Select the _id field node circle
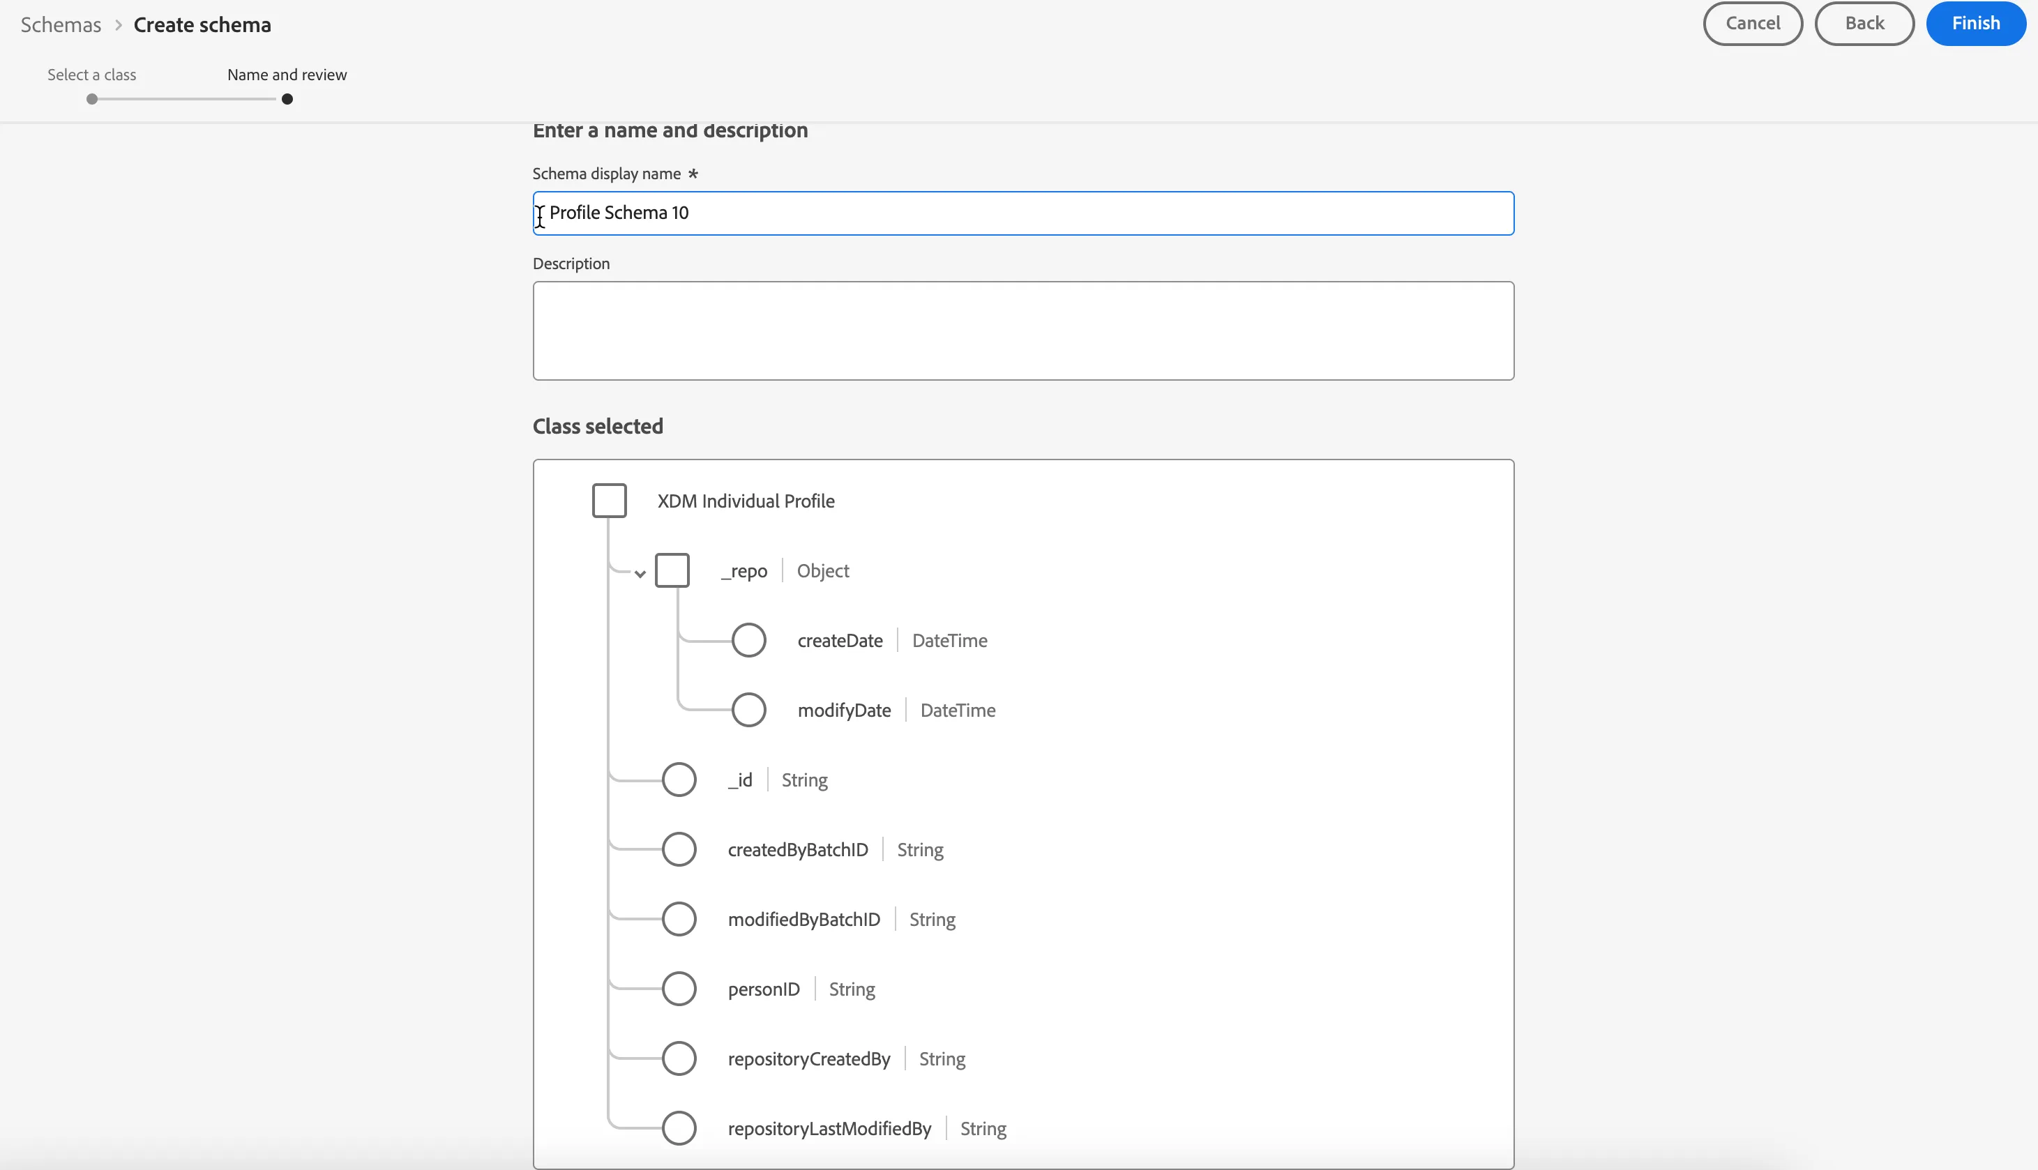Viewport: 2038px width, 1170px height. [679, 780]
